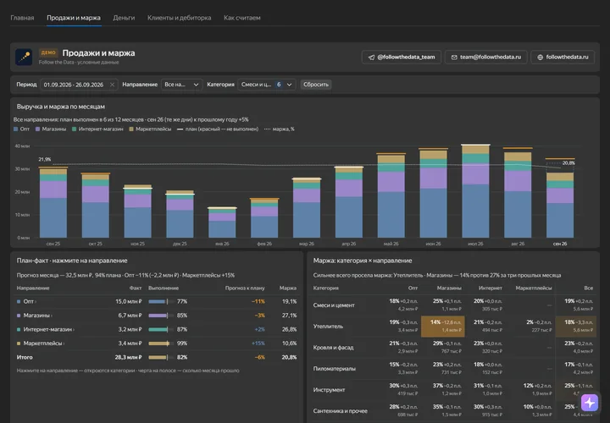Click the Инструмент category row
This screenshot has height=423, width=610.
click(x=453, y=390)
